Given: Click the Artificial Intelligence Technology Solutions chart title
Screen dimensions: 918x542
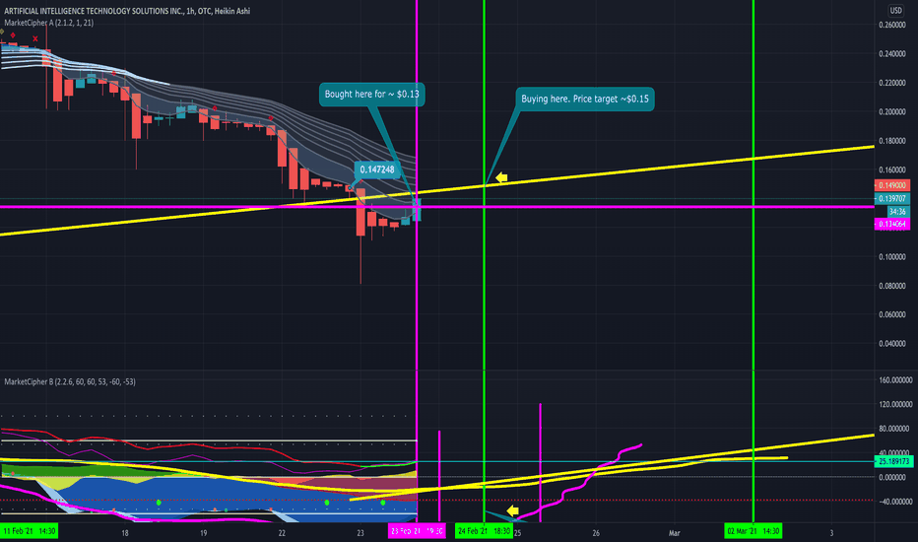Looking at the screenshot, I should coord(127,11).
